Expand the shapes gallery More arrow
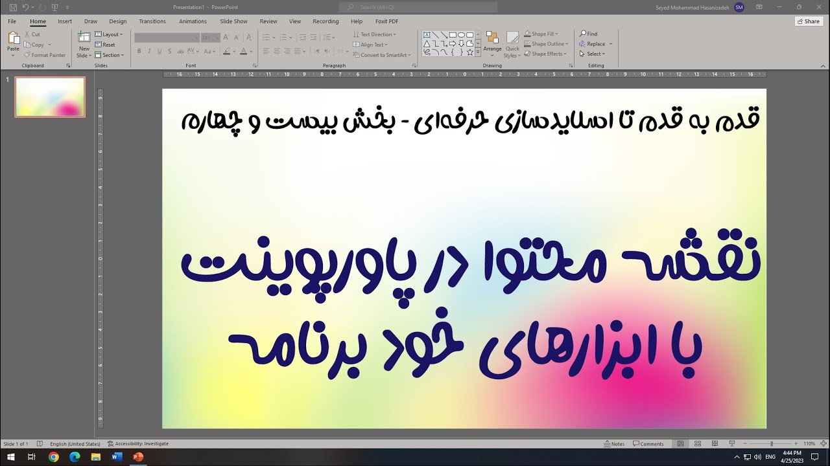Image resolution: width=830 pixels, height=466 pixels. [x=478, y=53]
